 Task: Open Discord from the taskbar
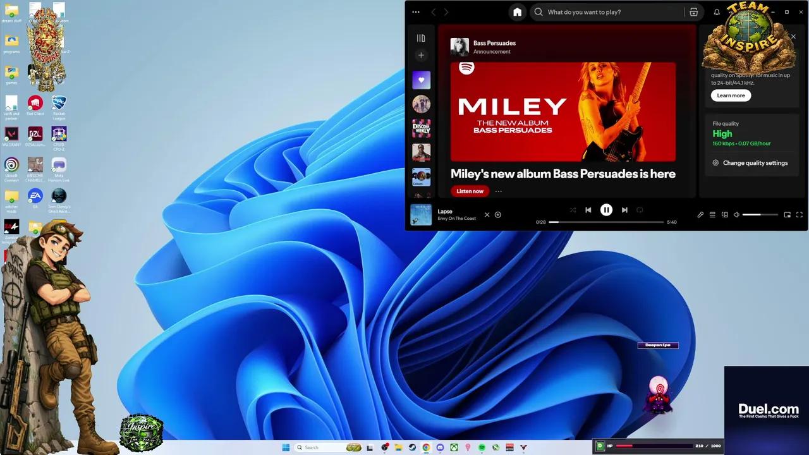tap(440, 447)
